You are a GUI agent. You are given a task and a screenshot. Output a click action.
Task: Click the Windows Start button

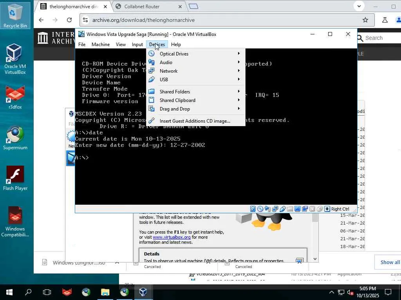point(9,292)
